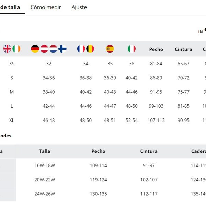
Task: Click the Cintura header in top table
Action: click(183, 49)
